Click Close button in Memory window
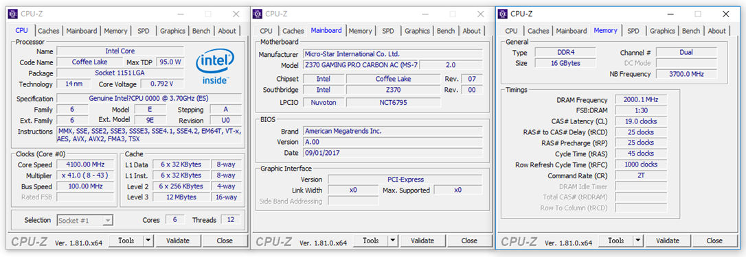This screenshot has width=746, height=257. point(714,241)
